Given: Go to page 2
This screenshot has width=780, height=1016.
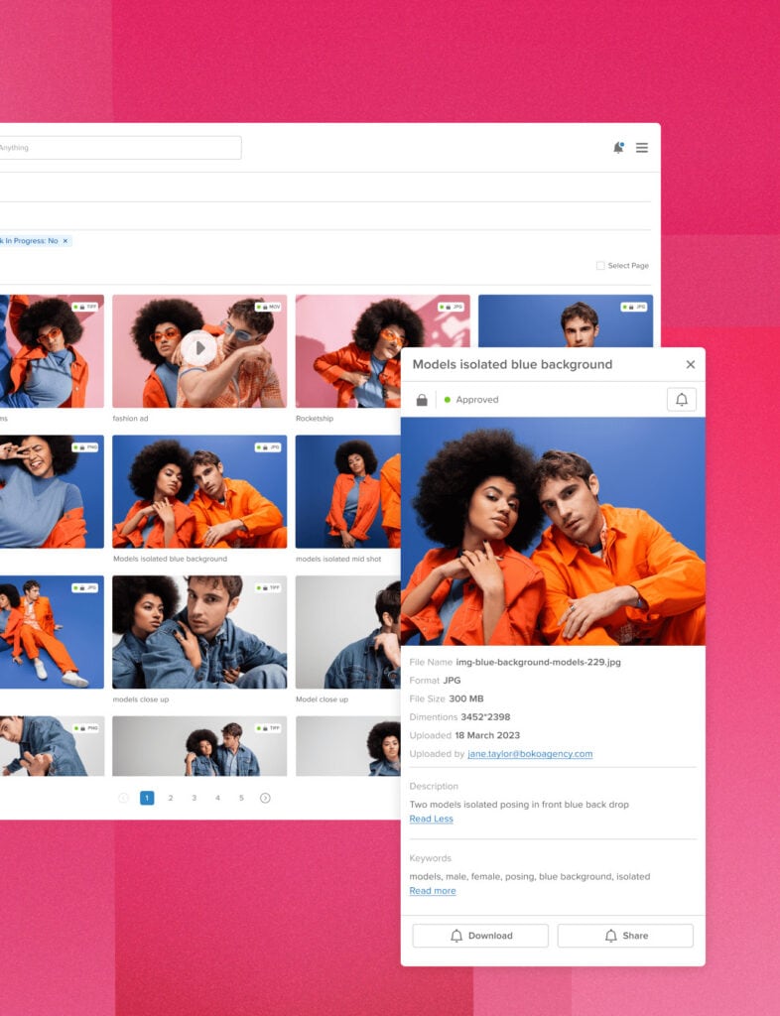Looking at the screenshot, I should coord(171,798).
